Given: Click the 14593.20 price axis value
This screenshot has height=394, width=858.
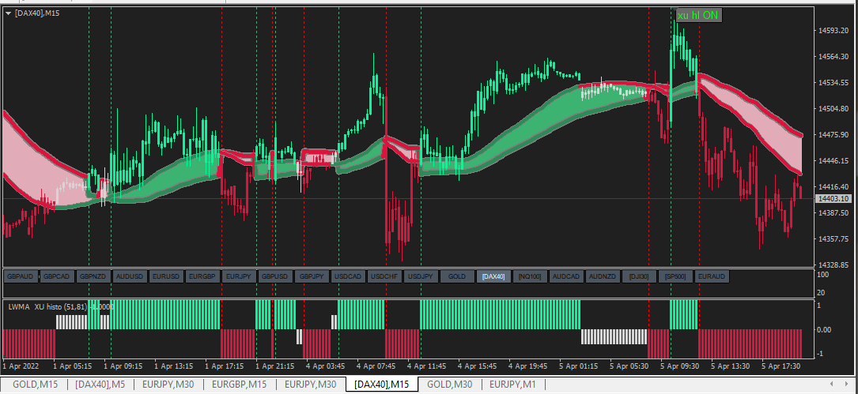Looking at the screenshot, I should click(833, 31).
